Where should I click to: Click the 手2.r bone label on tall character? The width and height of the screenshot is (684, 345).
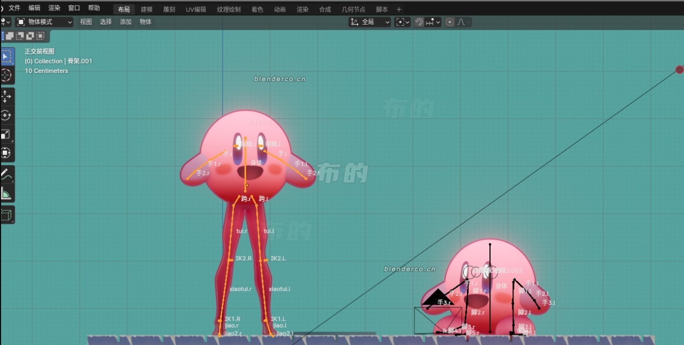coord(203,173)
